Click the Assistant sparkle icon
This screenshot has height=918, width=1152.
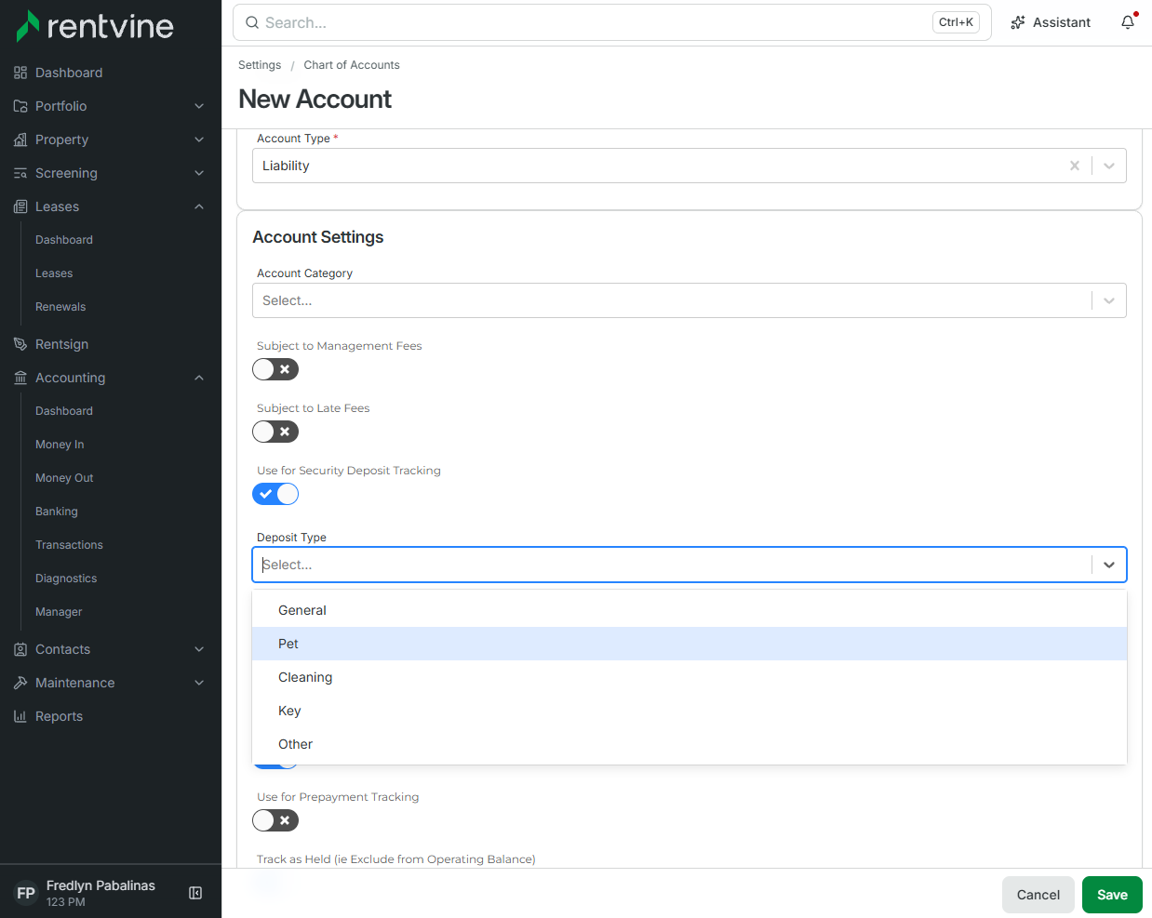(x=1018, y=22)
